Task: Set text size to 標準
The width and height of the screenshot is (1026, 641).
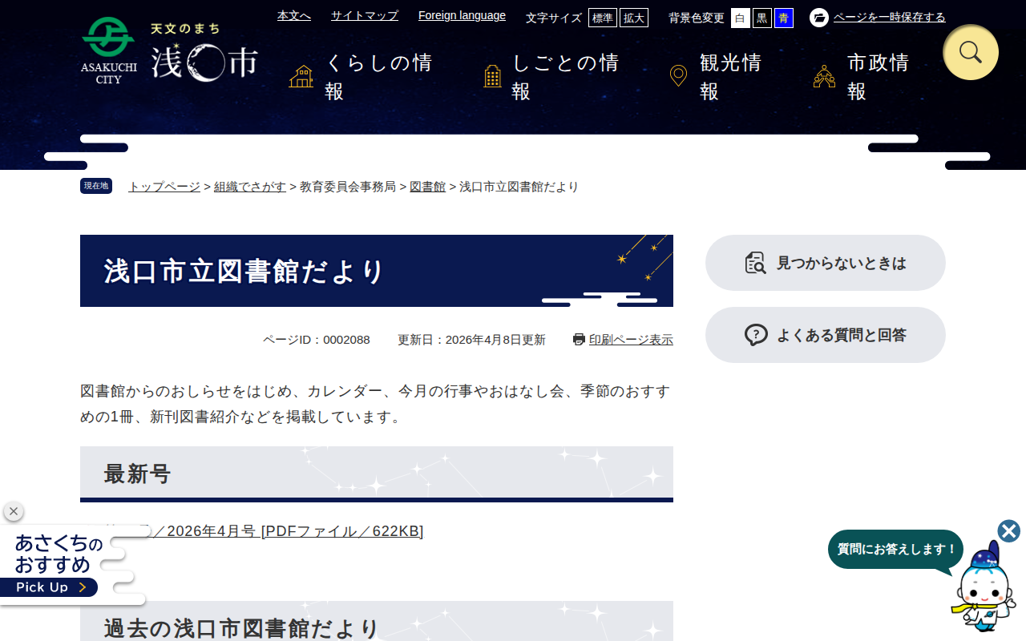Action: (603, 18)
